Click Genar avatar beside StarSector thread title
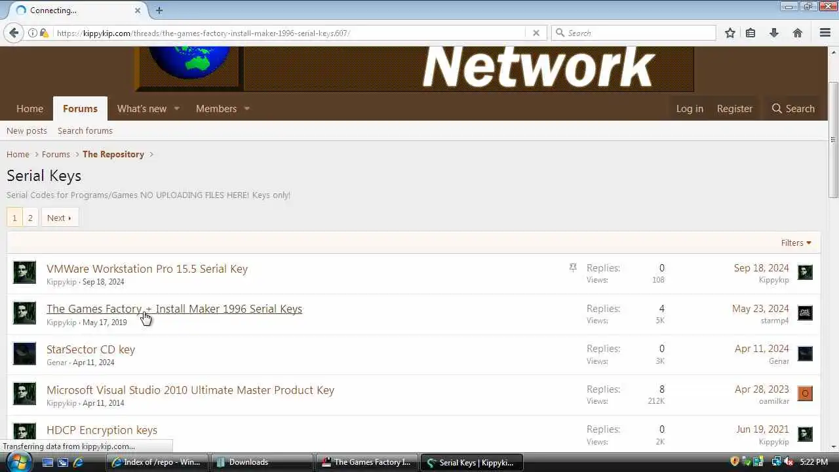The width and height of the screenshot is (839, 472). pos(25,353)
